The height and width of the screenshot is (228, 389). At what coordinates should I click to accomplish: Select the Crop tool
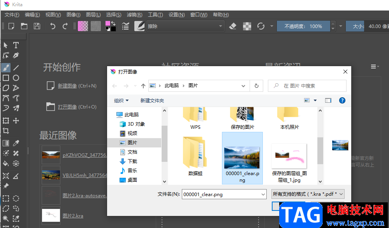pos(6,131)
